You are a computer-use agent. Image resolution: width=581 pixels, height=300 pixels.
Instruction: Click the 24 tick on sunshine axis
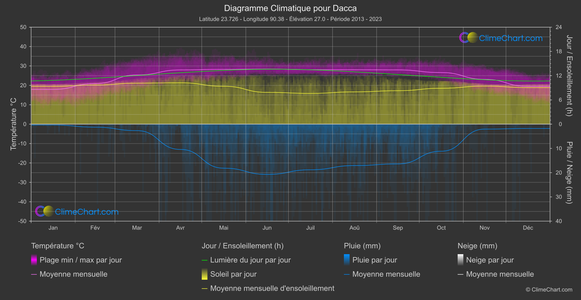[559, 27]
